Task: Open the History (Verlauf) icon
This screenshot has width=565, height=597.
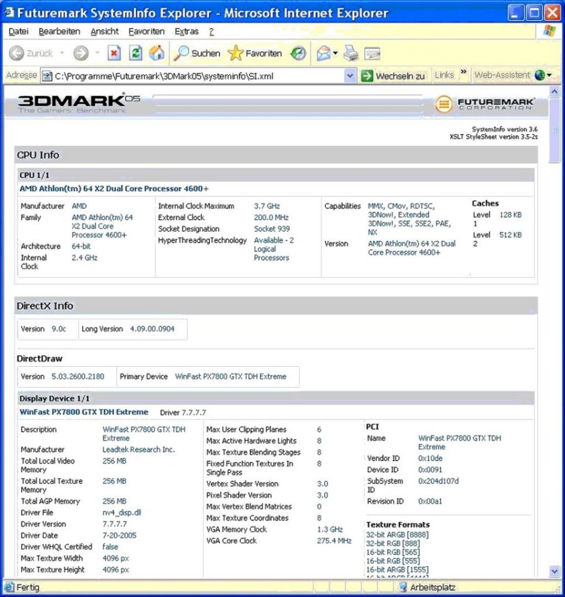Action: point(298,53)
